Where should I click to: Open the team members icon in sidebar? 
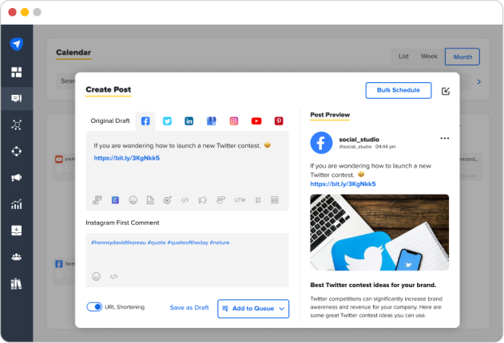(17, 257)
